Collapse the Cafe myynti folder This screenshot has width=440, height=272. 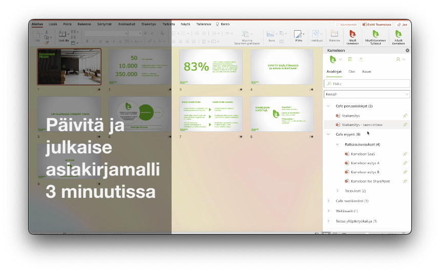328,134
